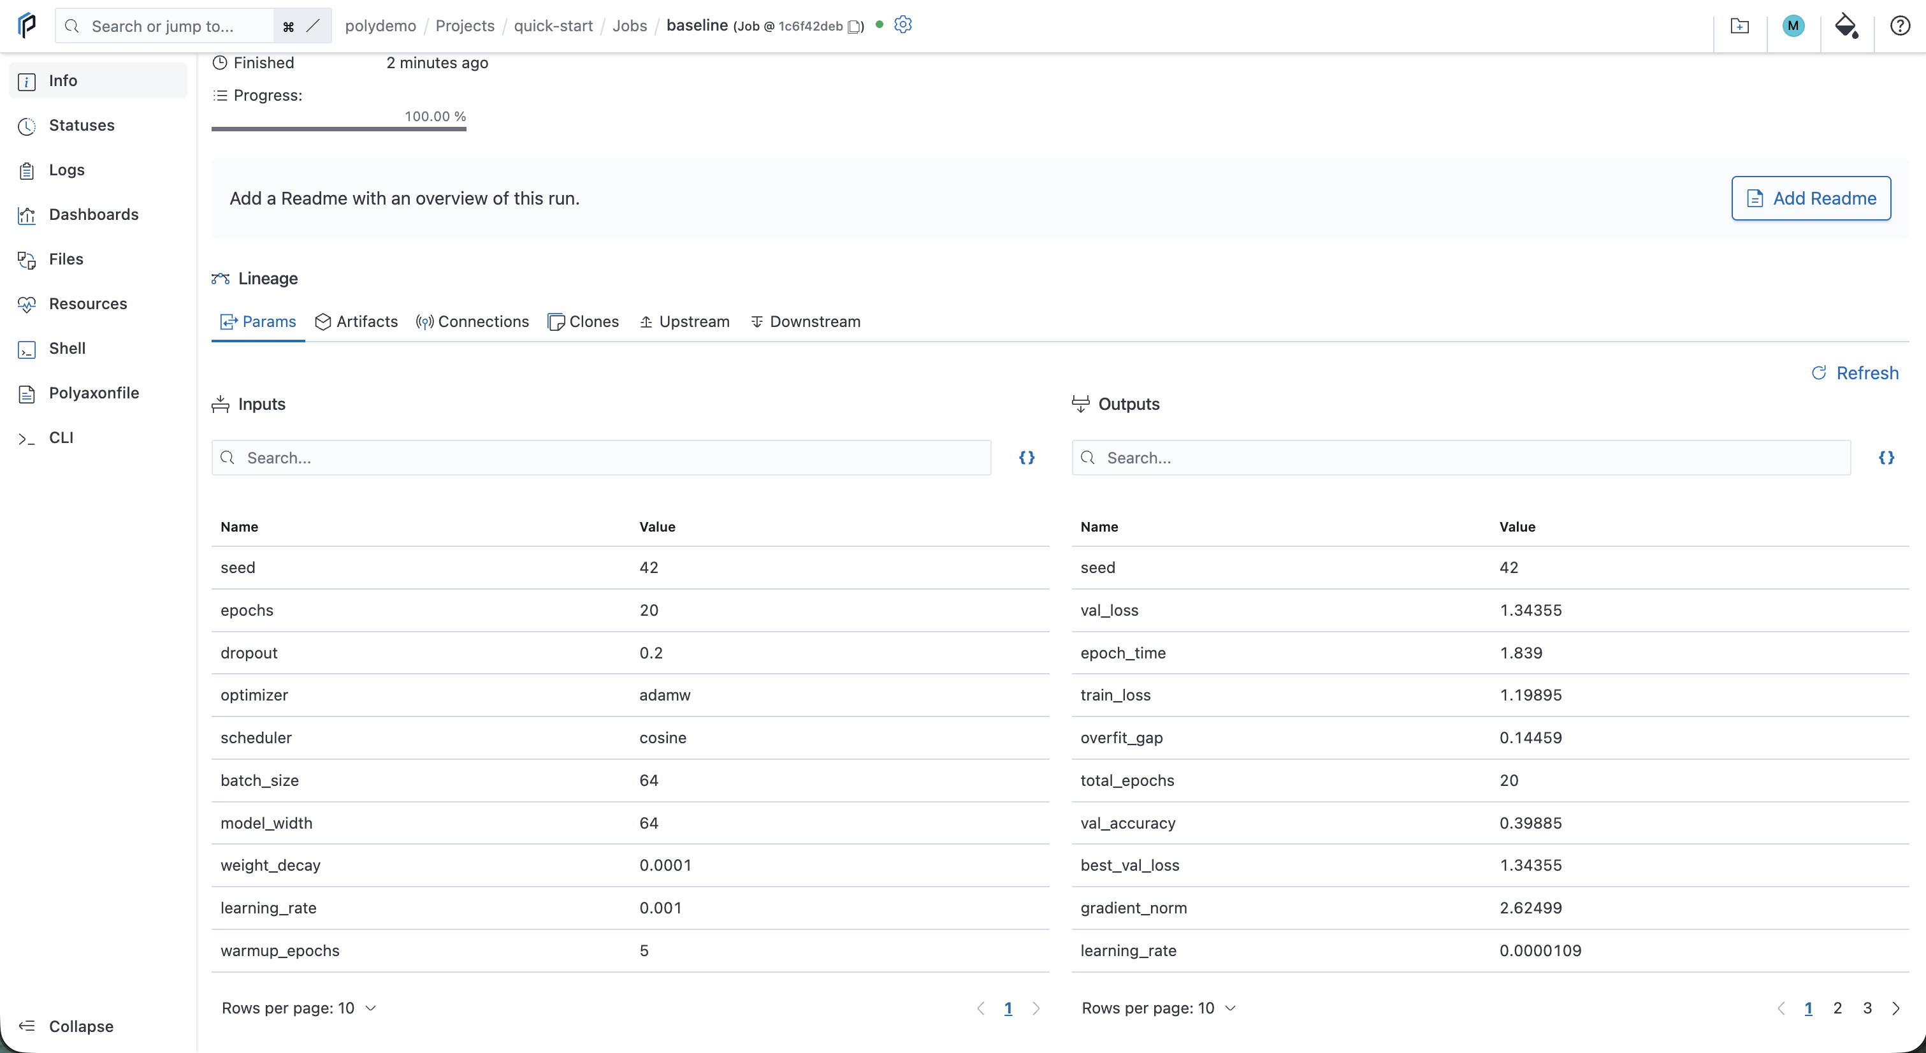This screenshot has width=1926, height=1053.
Task: Open polydemo breadcrumb link
Action: click(380, 26)
